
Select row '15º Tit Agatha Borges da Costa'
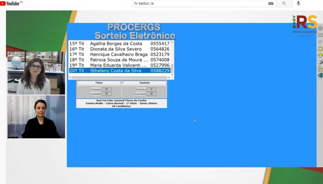point(120,43)
